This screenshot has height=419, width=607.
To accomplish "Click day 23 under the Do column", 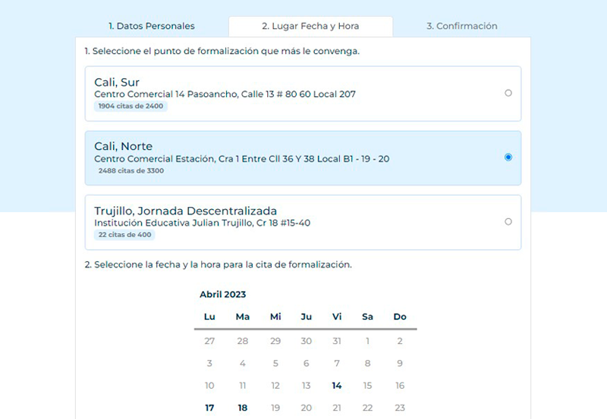I will (x=400, y=408).
